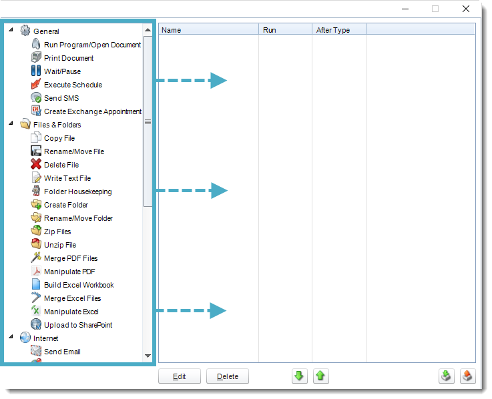Click the import tasks button with green arrow

446,376
